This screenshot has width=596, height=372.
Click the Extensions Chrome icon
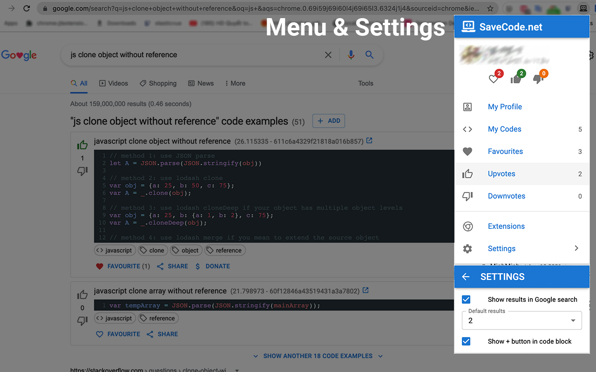[x=467, y=226]
